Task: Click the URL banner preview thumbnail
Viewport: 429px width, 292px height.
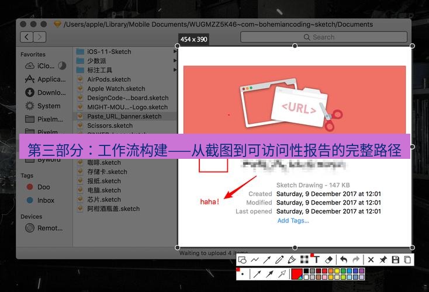Action: tap(295, 100)
